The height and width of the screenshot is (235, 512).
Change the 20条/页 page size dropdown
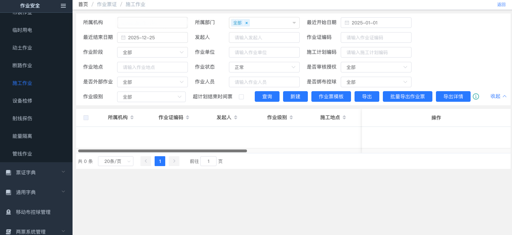coord(116,161)
